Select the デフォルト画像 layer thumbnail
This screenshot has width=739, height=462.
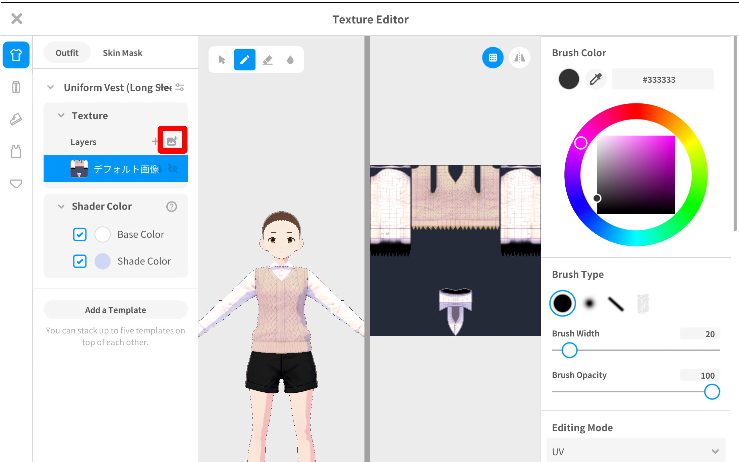click(79, 169)
